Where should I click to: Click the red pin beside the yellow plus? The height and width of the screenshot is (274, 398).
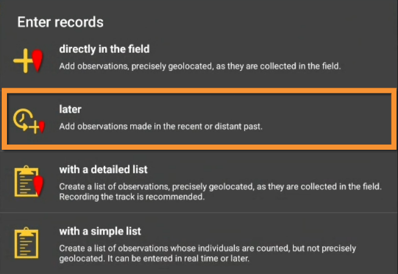[38, 60]
